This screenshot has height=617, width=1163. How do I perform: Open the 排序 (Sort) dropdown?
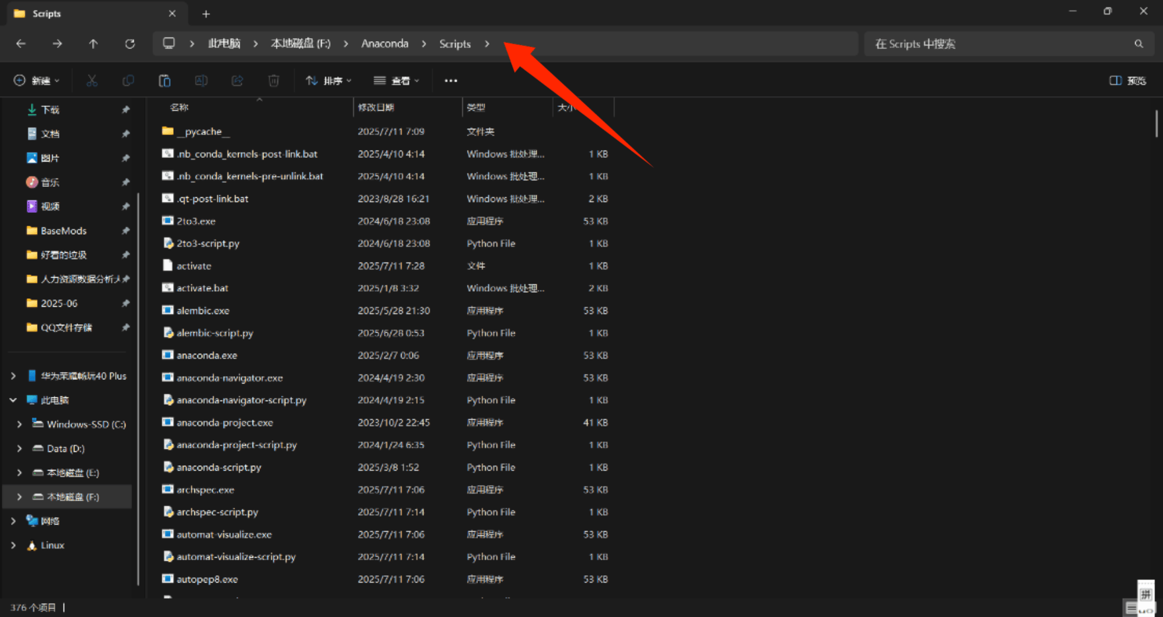328,80
